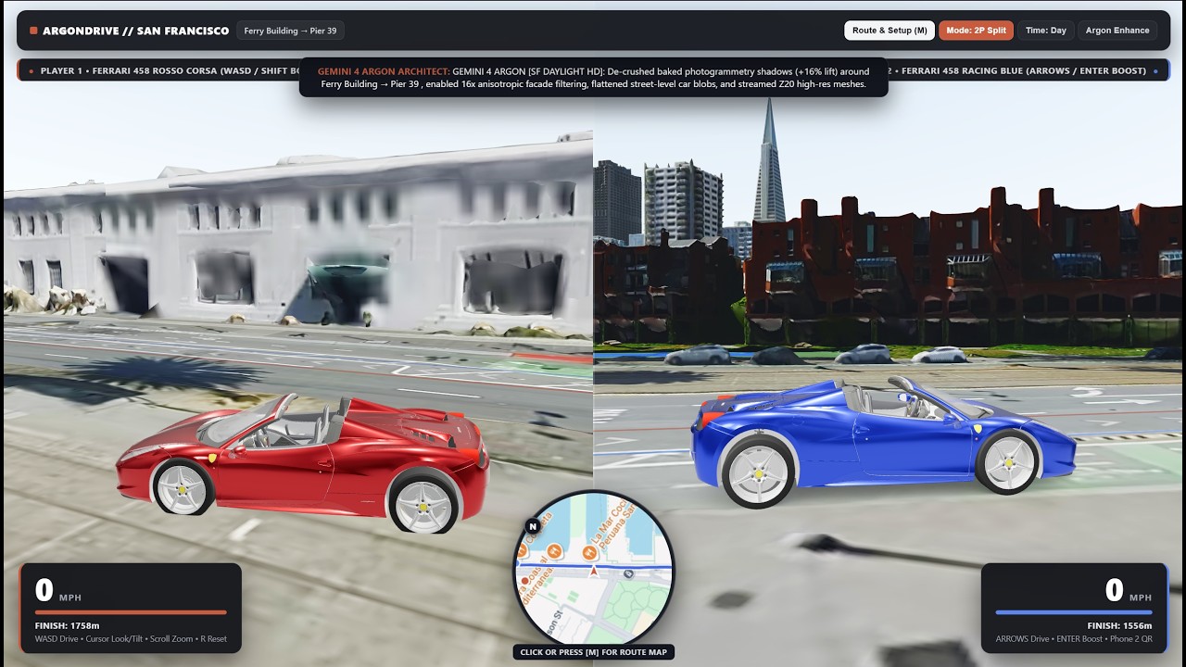Viewport: 1186px width, 667px height.
Task: Click the 'FINISH: 1556m' text
Action: (x=1121, y=625)
